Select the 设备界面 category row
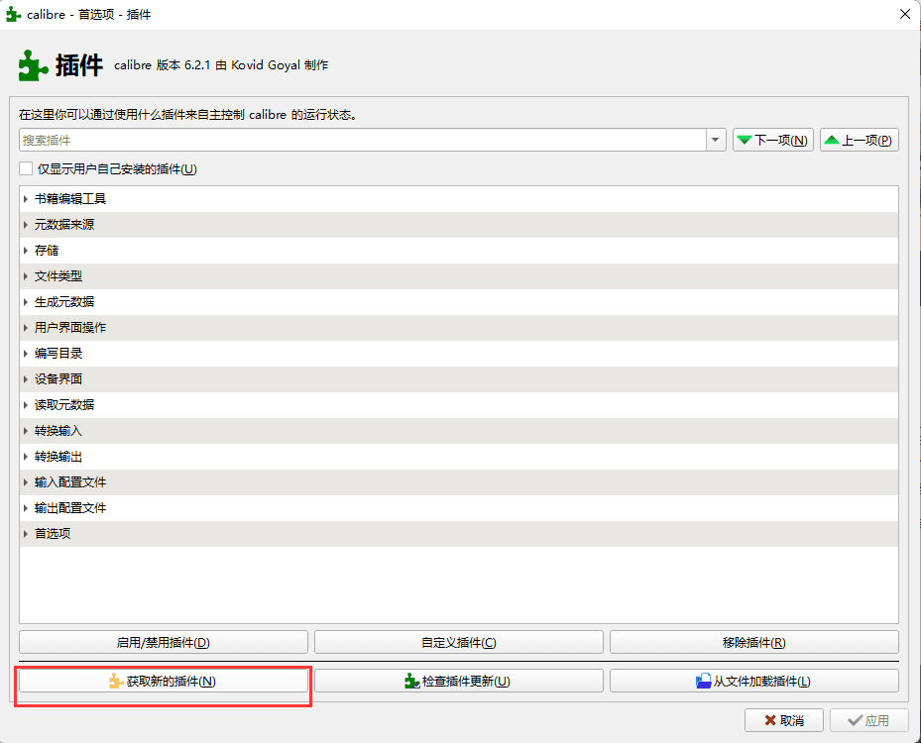Viewport: 921px width, 743px height. click(x=58, y=379)
